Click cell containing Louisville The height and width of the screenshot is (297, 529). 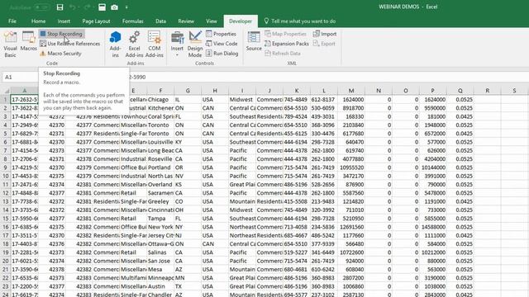[160, 142]
